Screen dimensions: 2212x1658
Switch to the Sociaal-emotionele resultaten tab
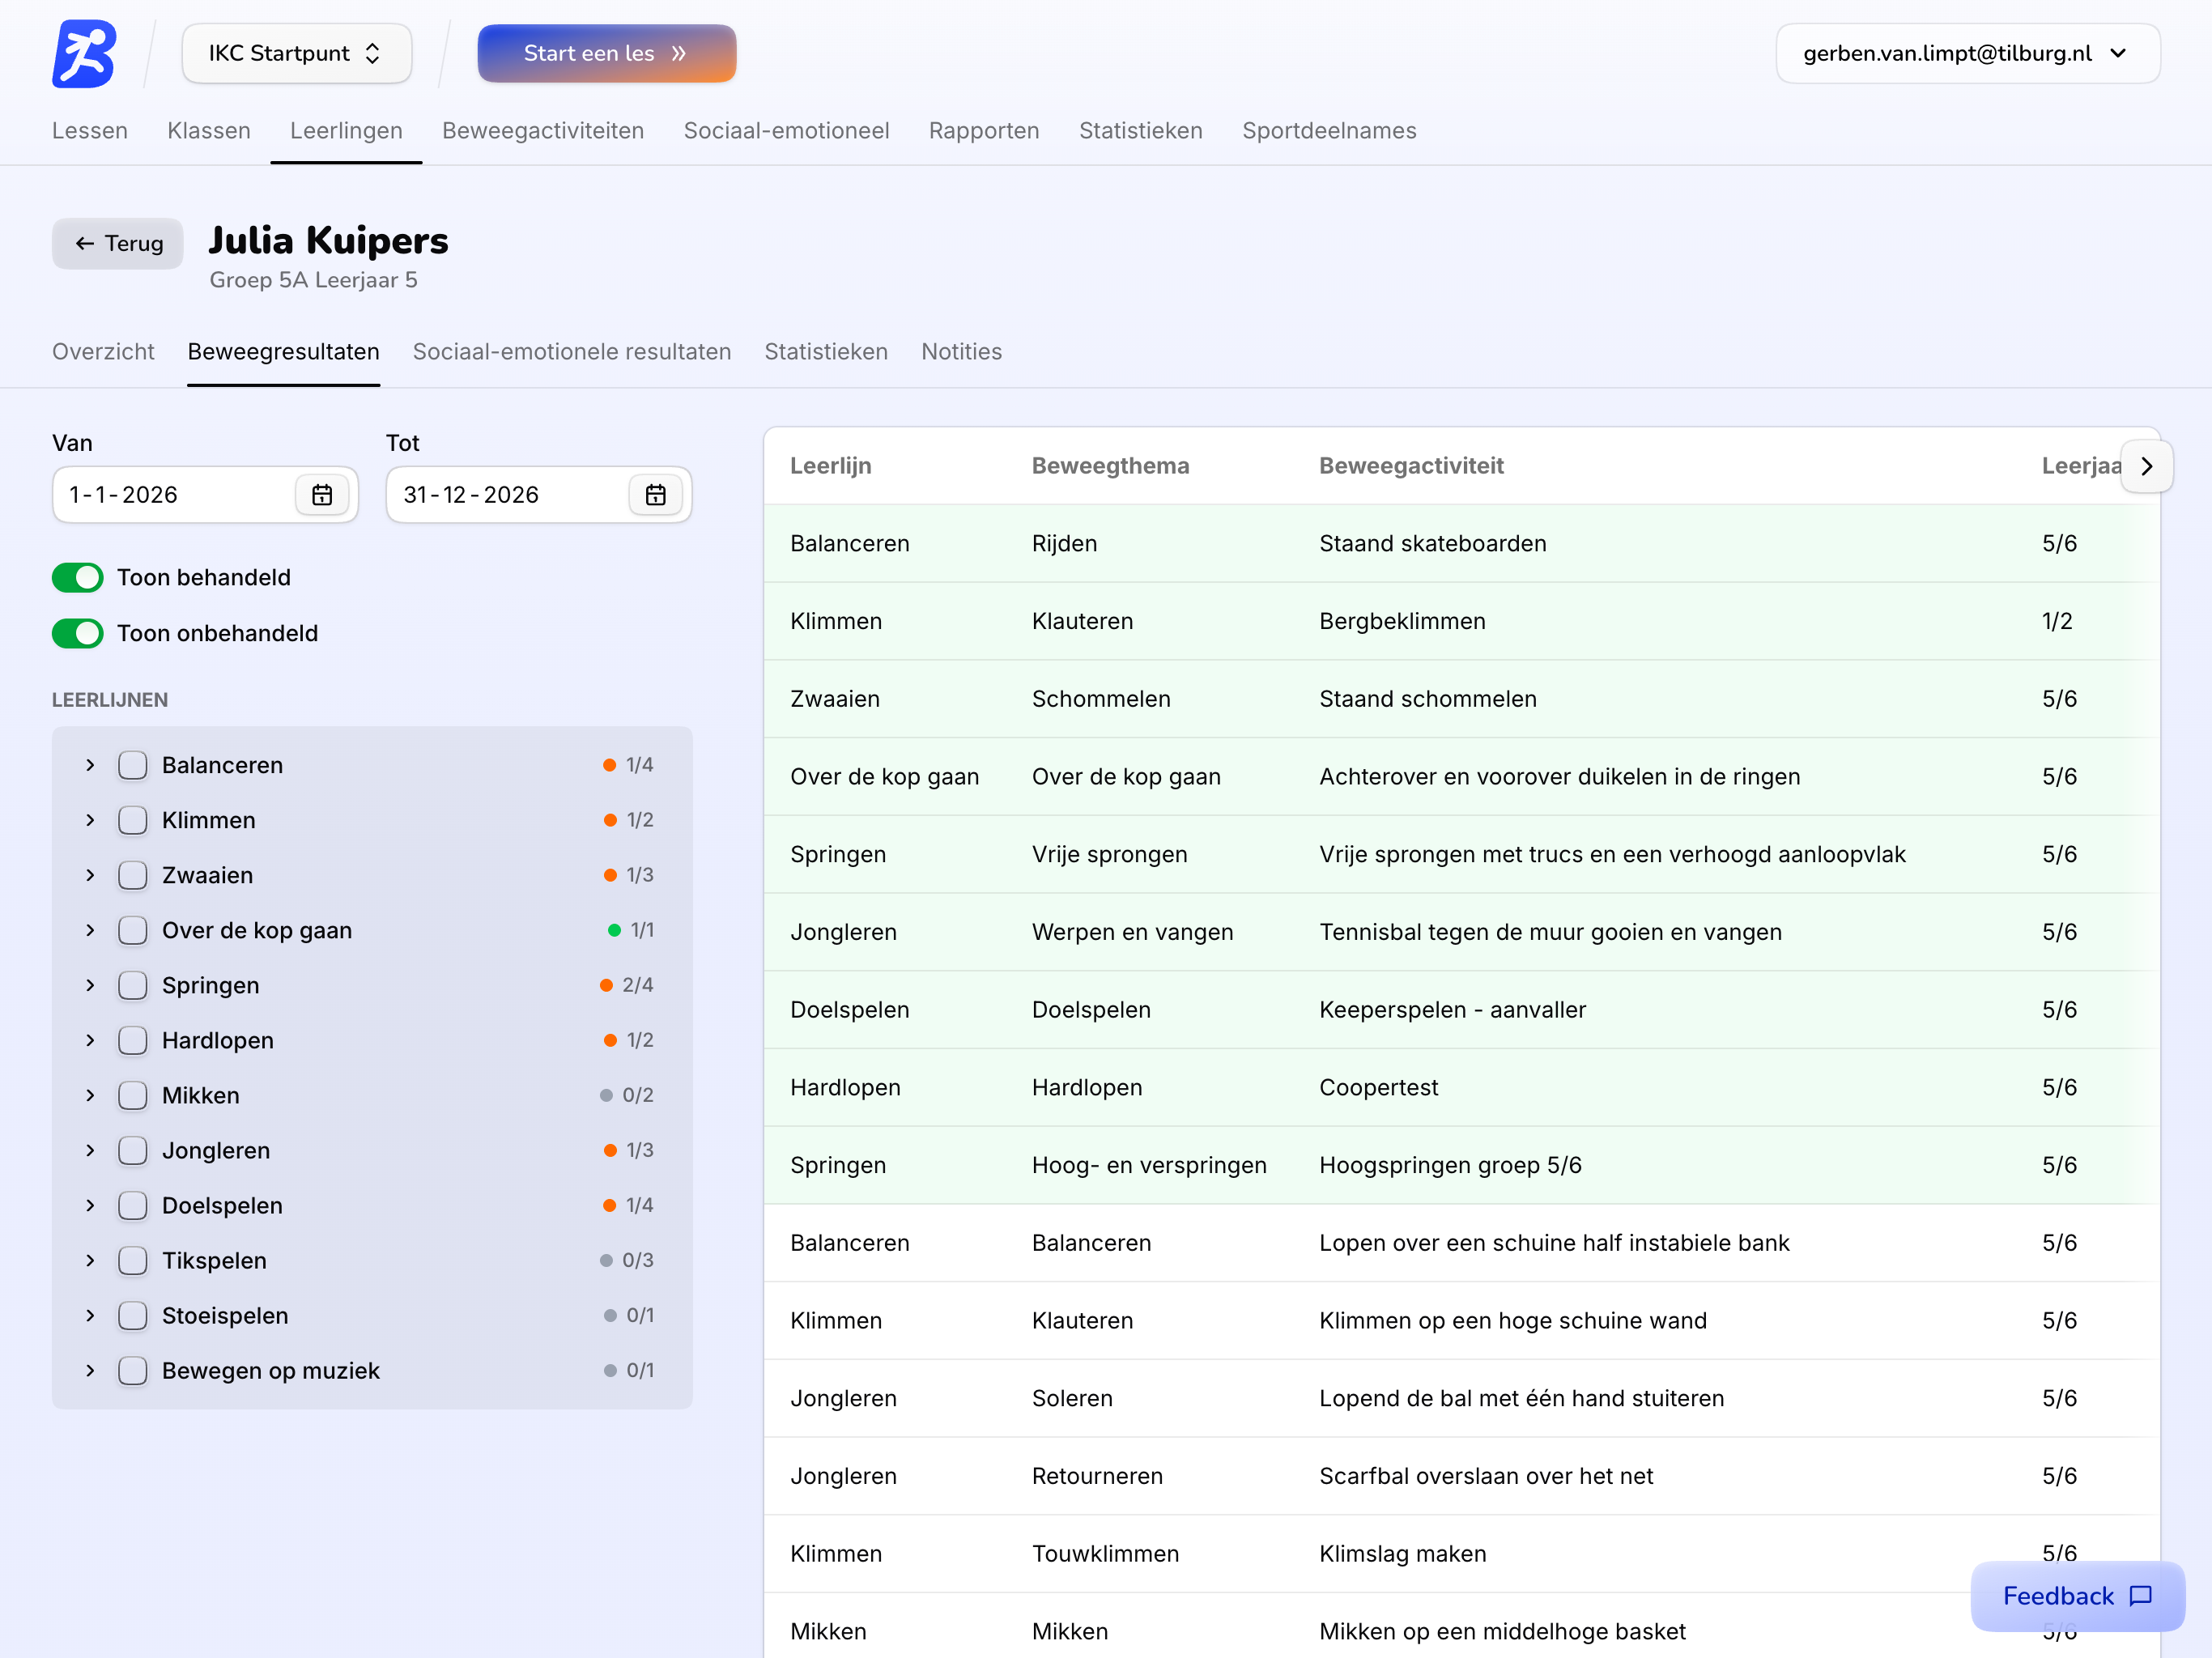(571, 352)
